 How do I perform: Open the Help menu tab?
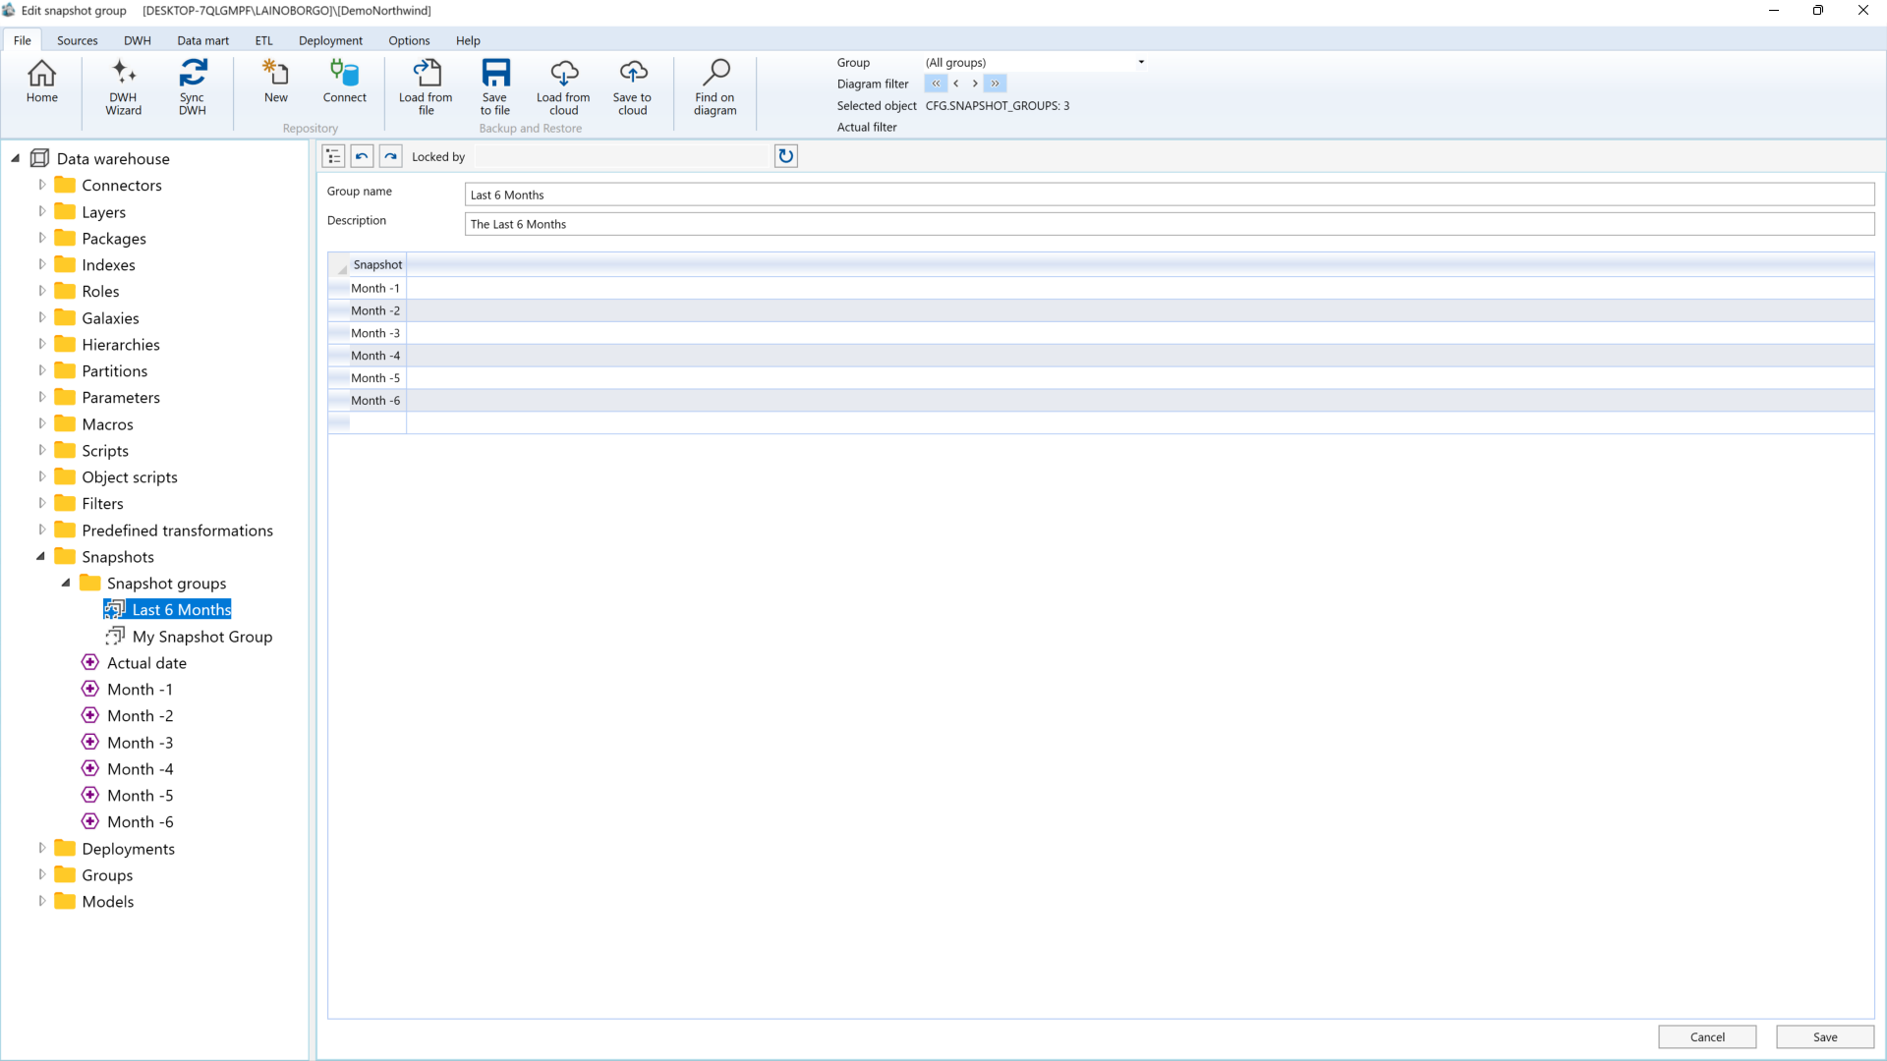click(468, 40)
